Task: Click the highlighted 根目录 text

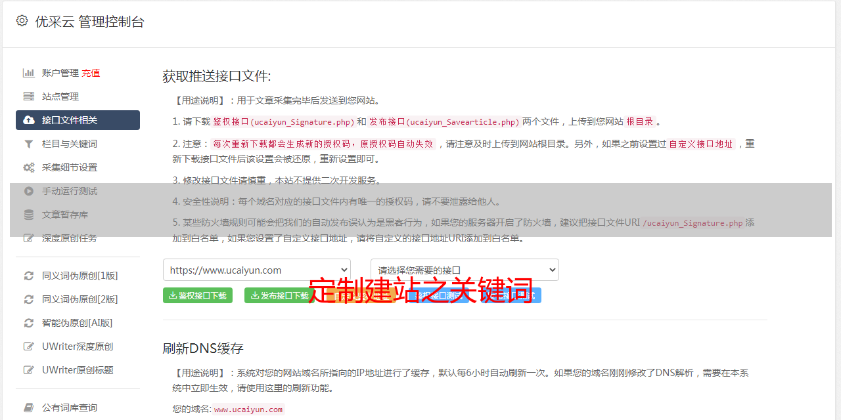Action: tap(640, 122)
